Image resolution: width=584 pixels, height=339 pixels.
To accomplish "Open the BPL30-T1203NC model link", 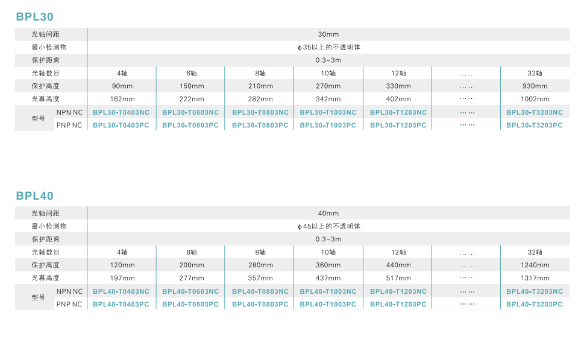I will [x=398, y=112].
